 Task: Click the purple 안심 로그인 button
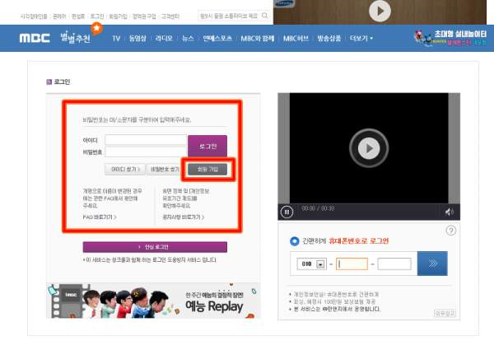pos(155,247)
